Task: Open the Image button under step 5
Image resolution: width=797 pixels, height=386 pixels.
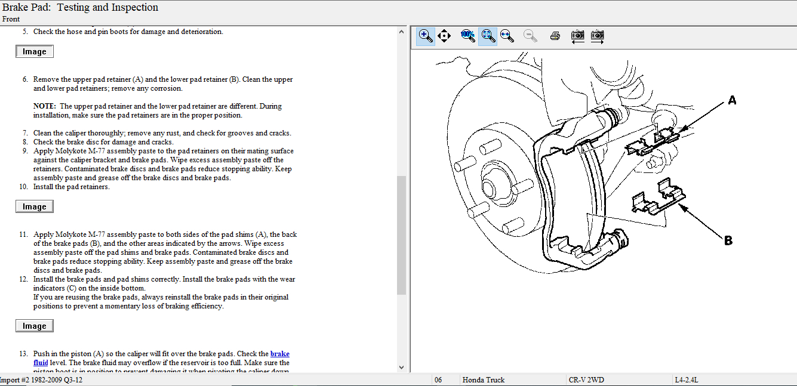Action: 35,52
